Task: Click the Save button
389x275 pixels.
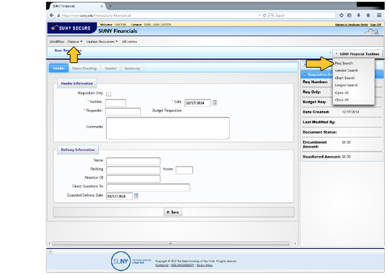Action: (173, 212)
